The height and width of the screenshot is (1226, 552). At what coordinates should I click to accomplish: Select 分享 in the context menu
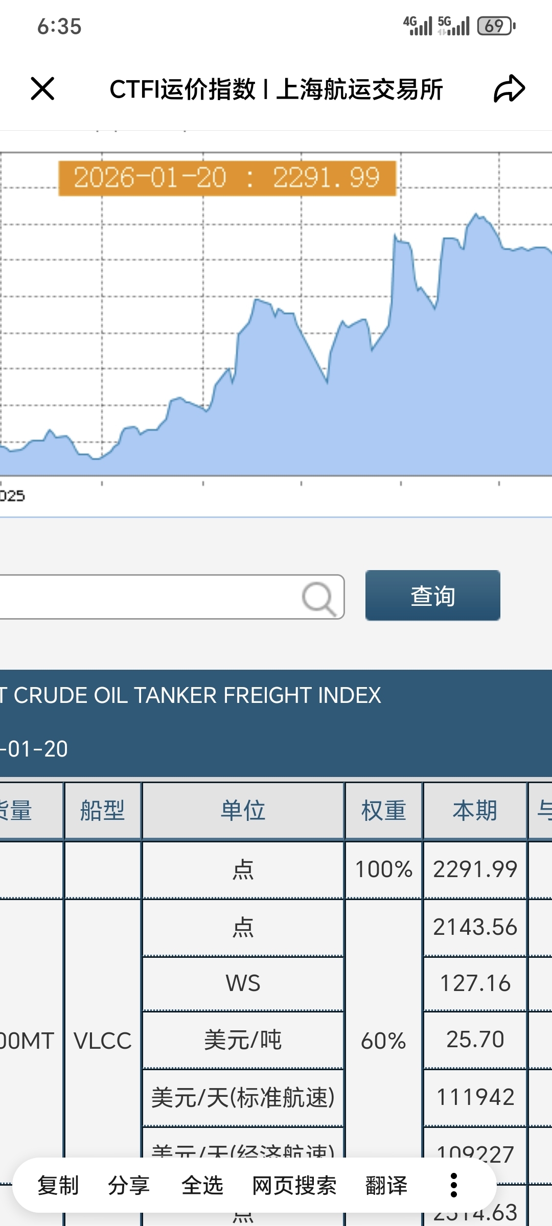(128, 1185)
